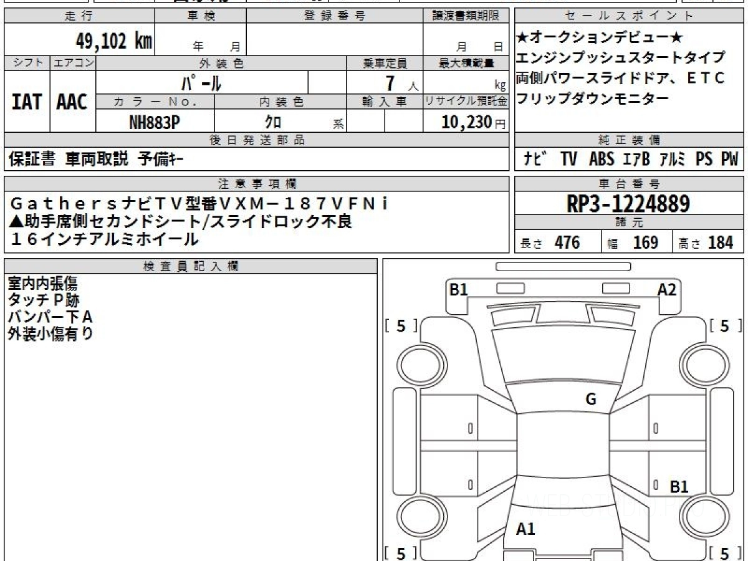Select the 登録番号 header
The height and width of the screenshot is (561, 748).
point(335,16)
